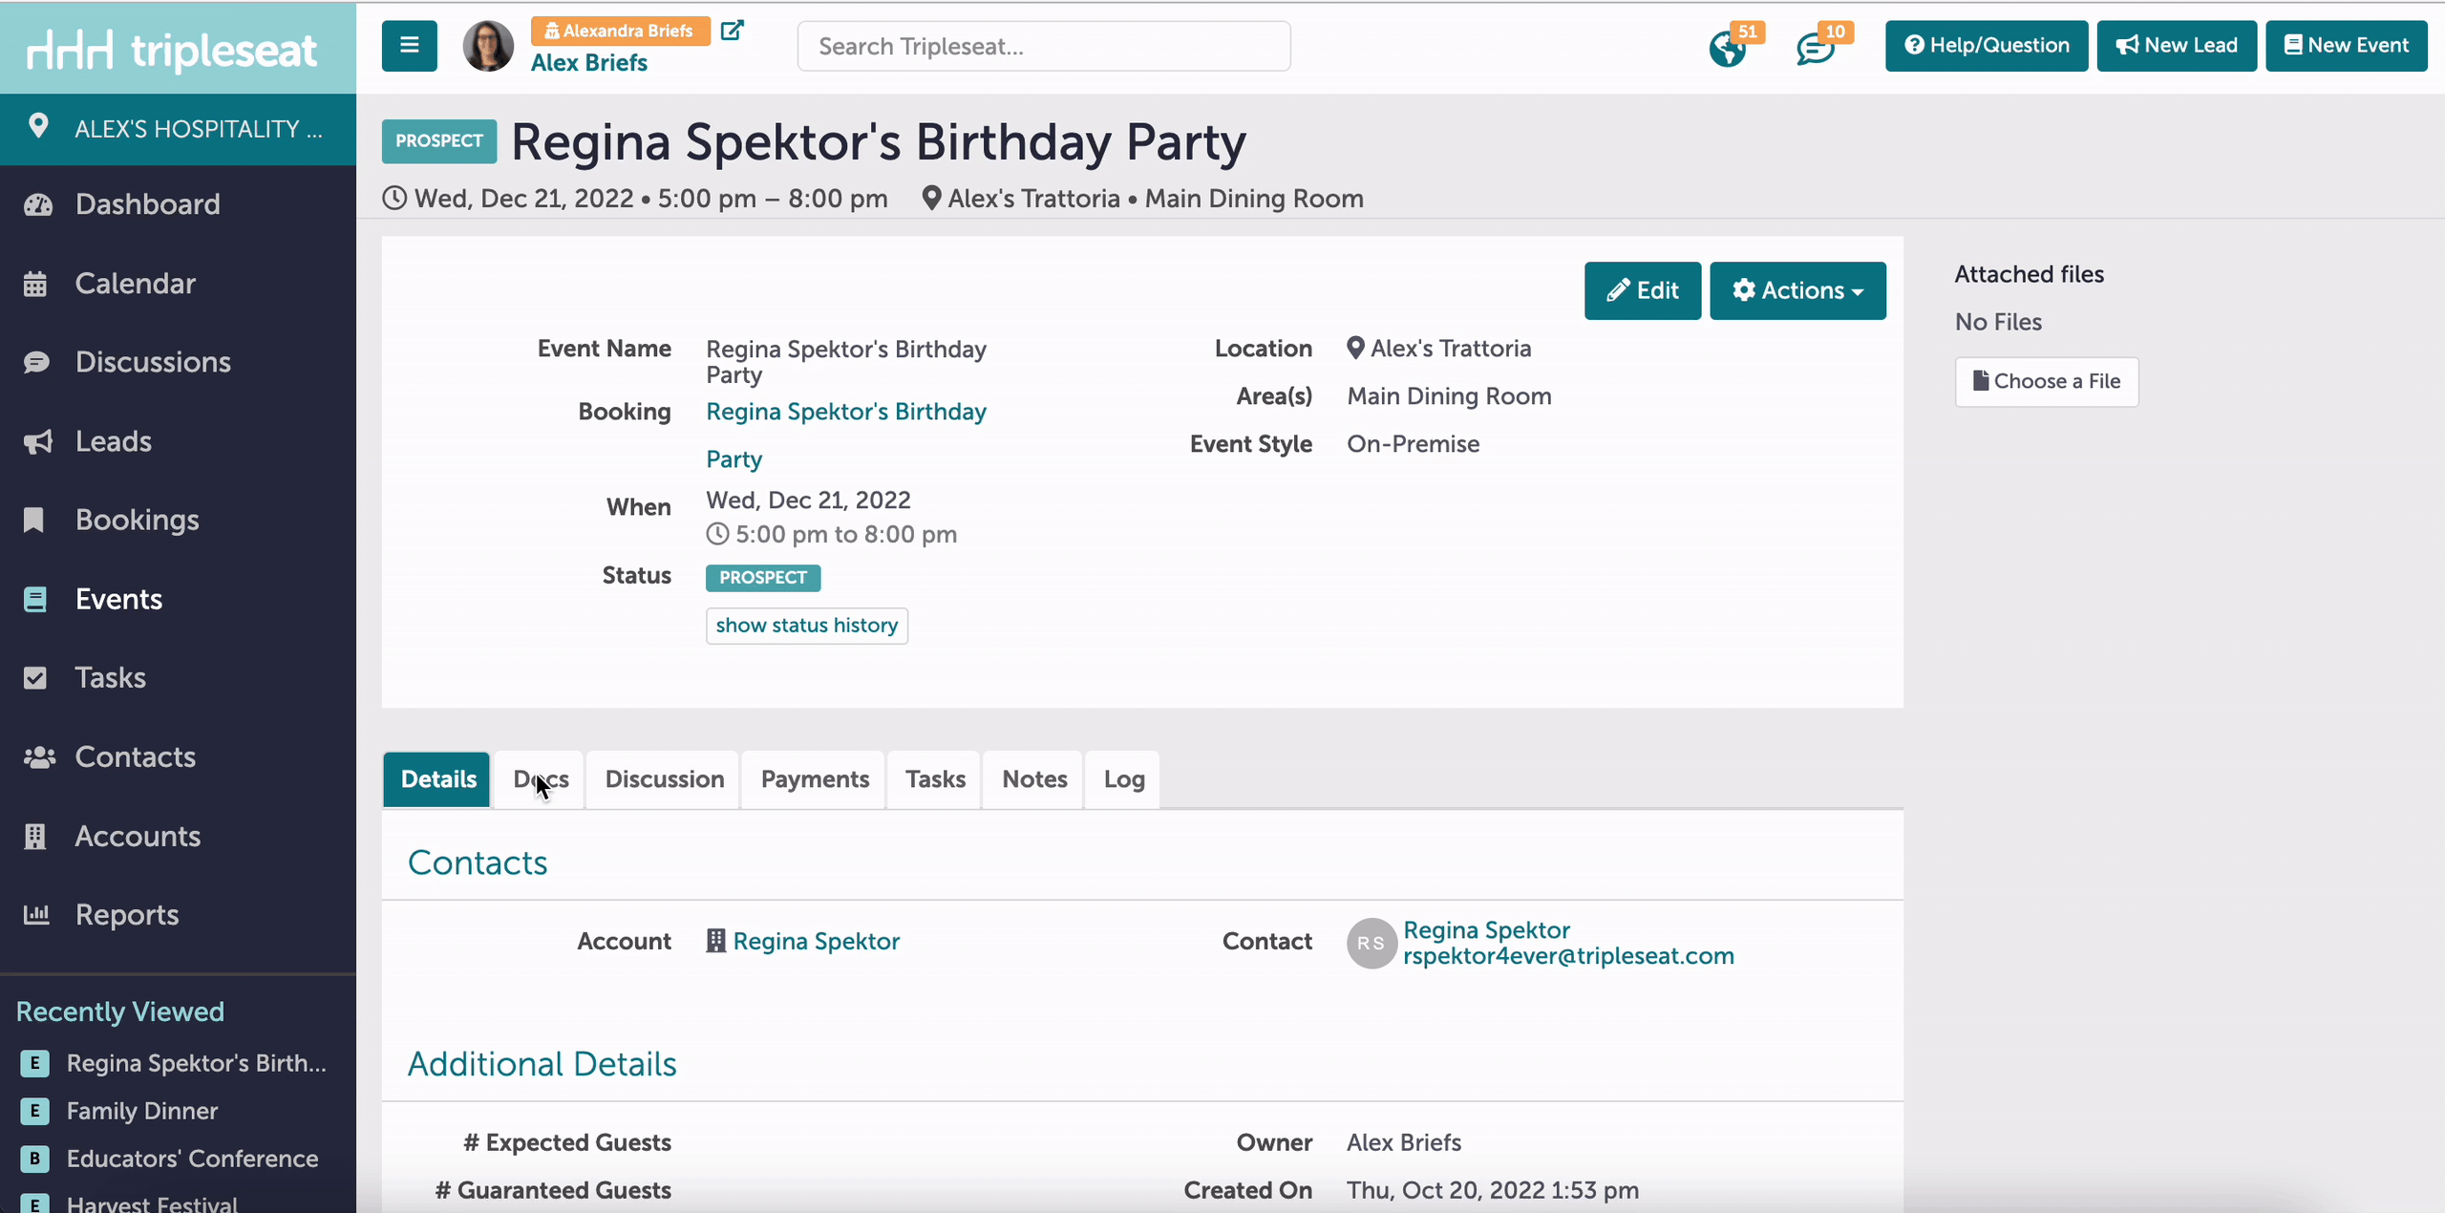Click the Tasks checkmark icon in sidebar
This screenshot has height=1213, width=2445.
35,678
